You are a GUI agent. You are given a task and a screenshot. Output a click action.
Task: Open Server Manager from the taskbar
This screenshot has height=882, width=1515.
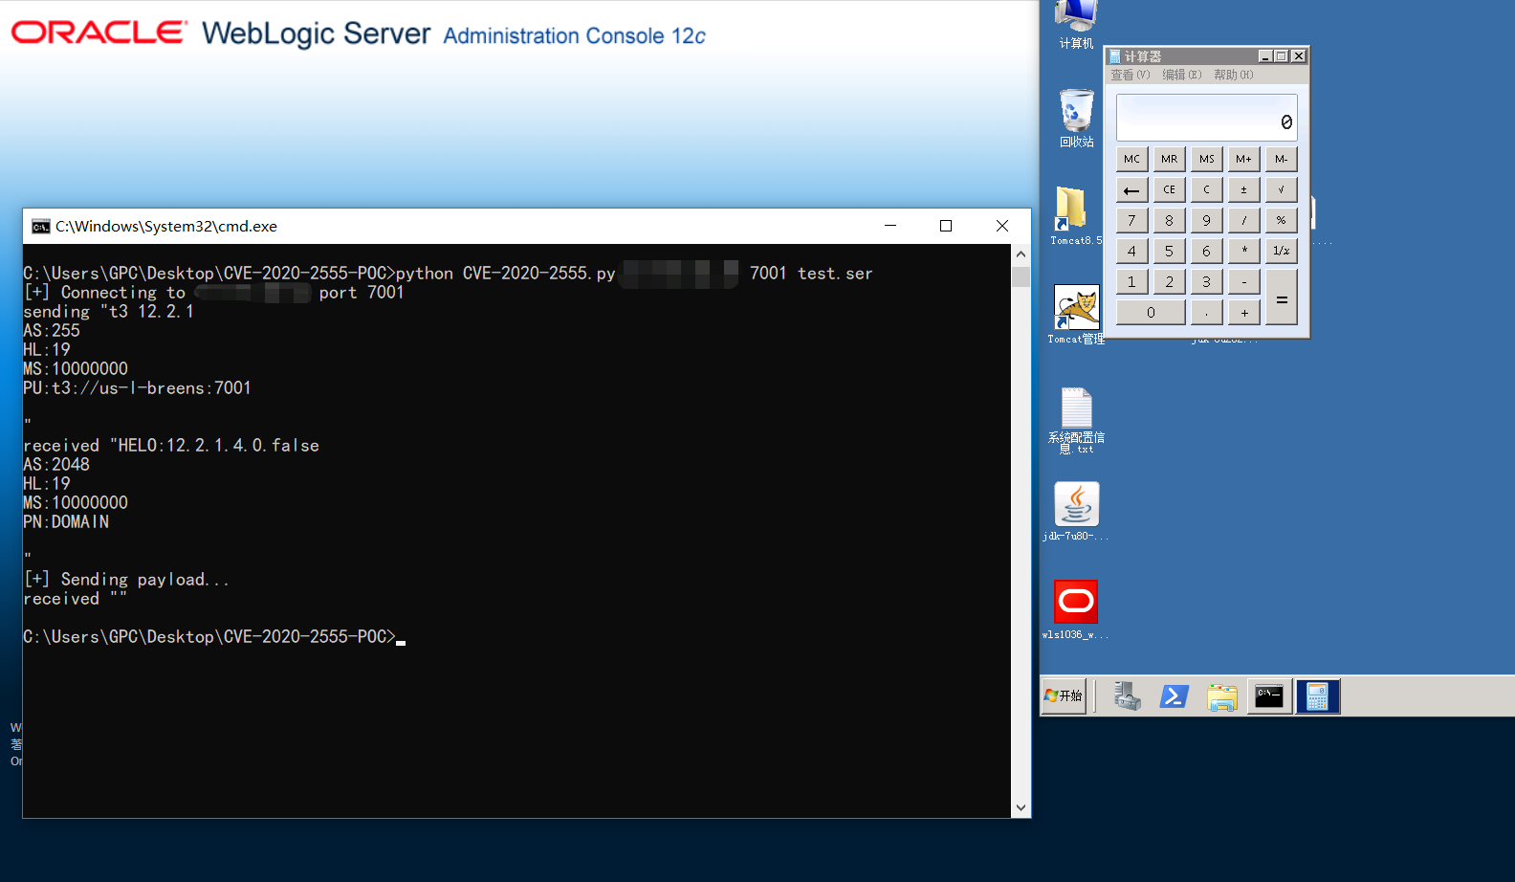[1128, 696]
